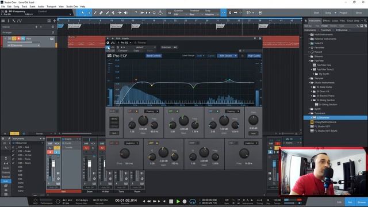Click the Edit button at bottom right
The height and width of the screenshot is (207, 368).
click(x=339, y=202)
